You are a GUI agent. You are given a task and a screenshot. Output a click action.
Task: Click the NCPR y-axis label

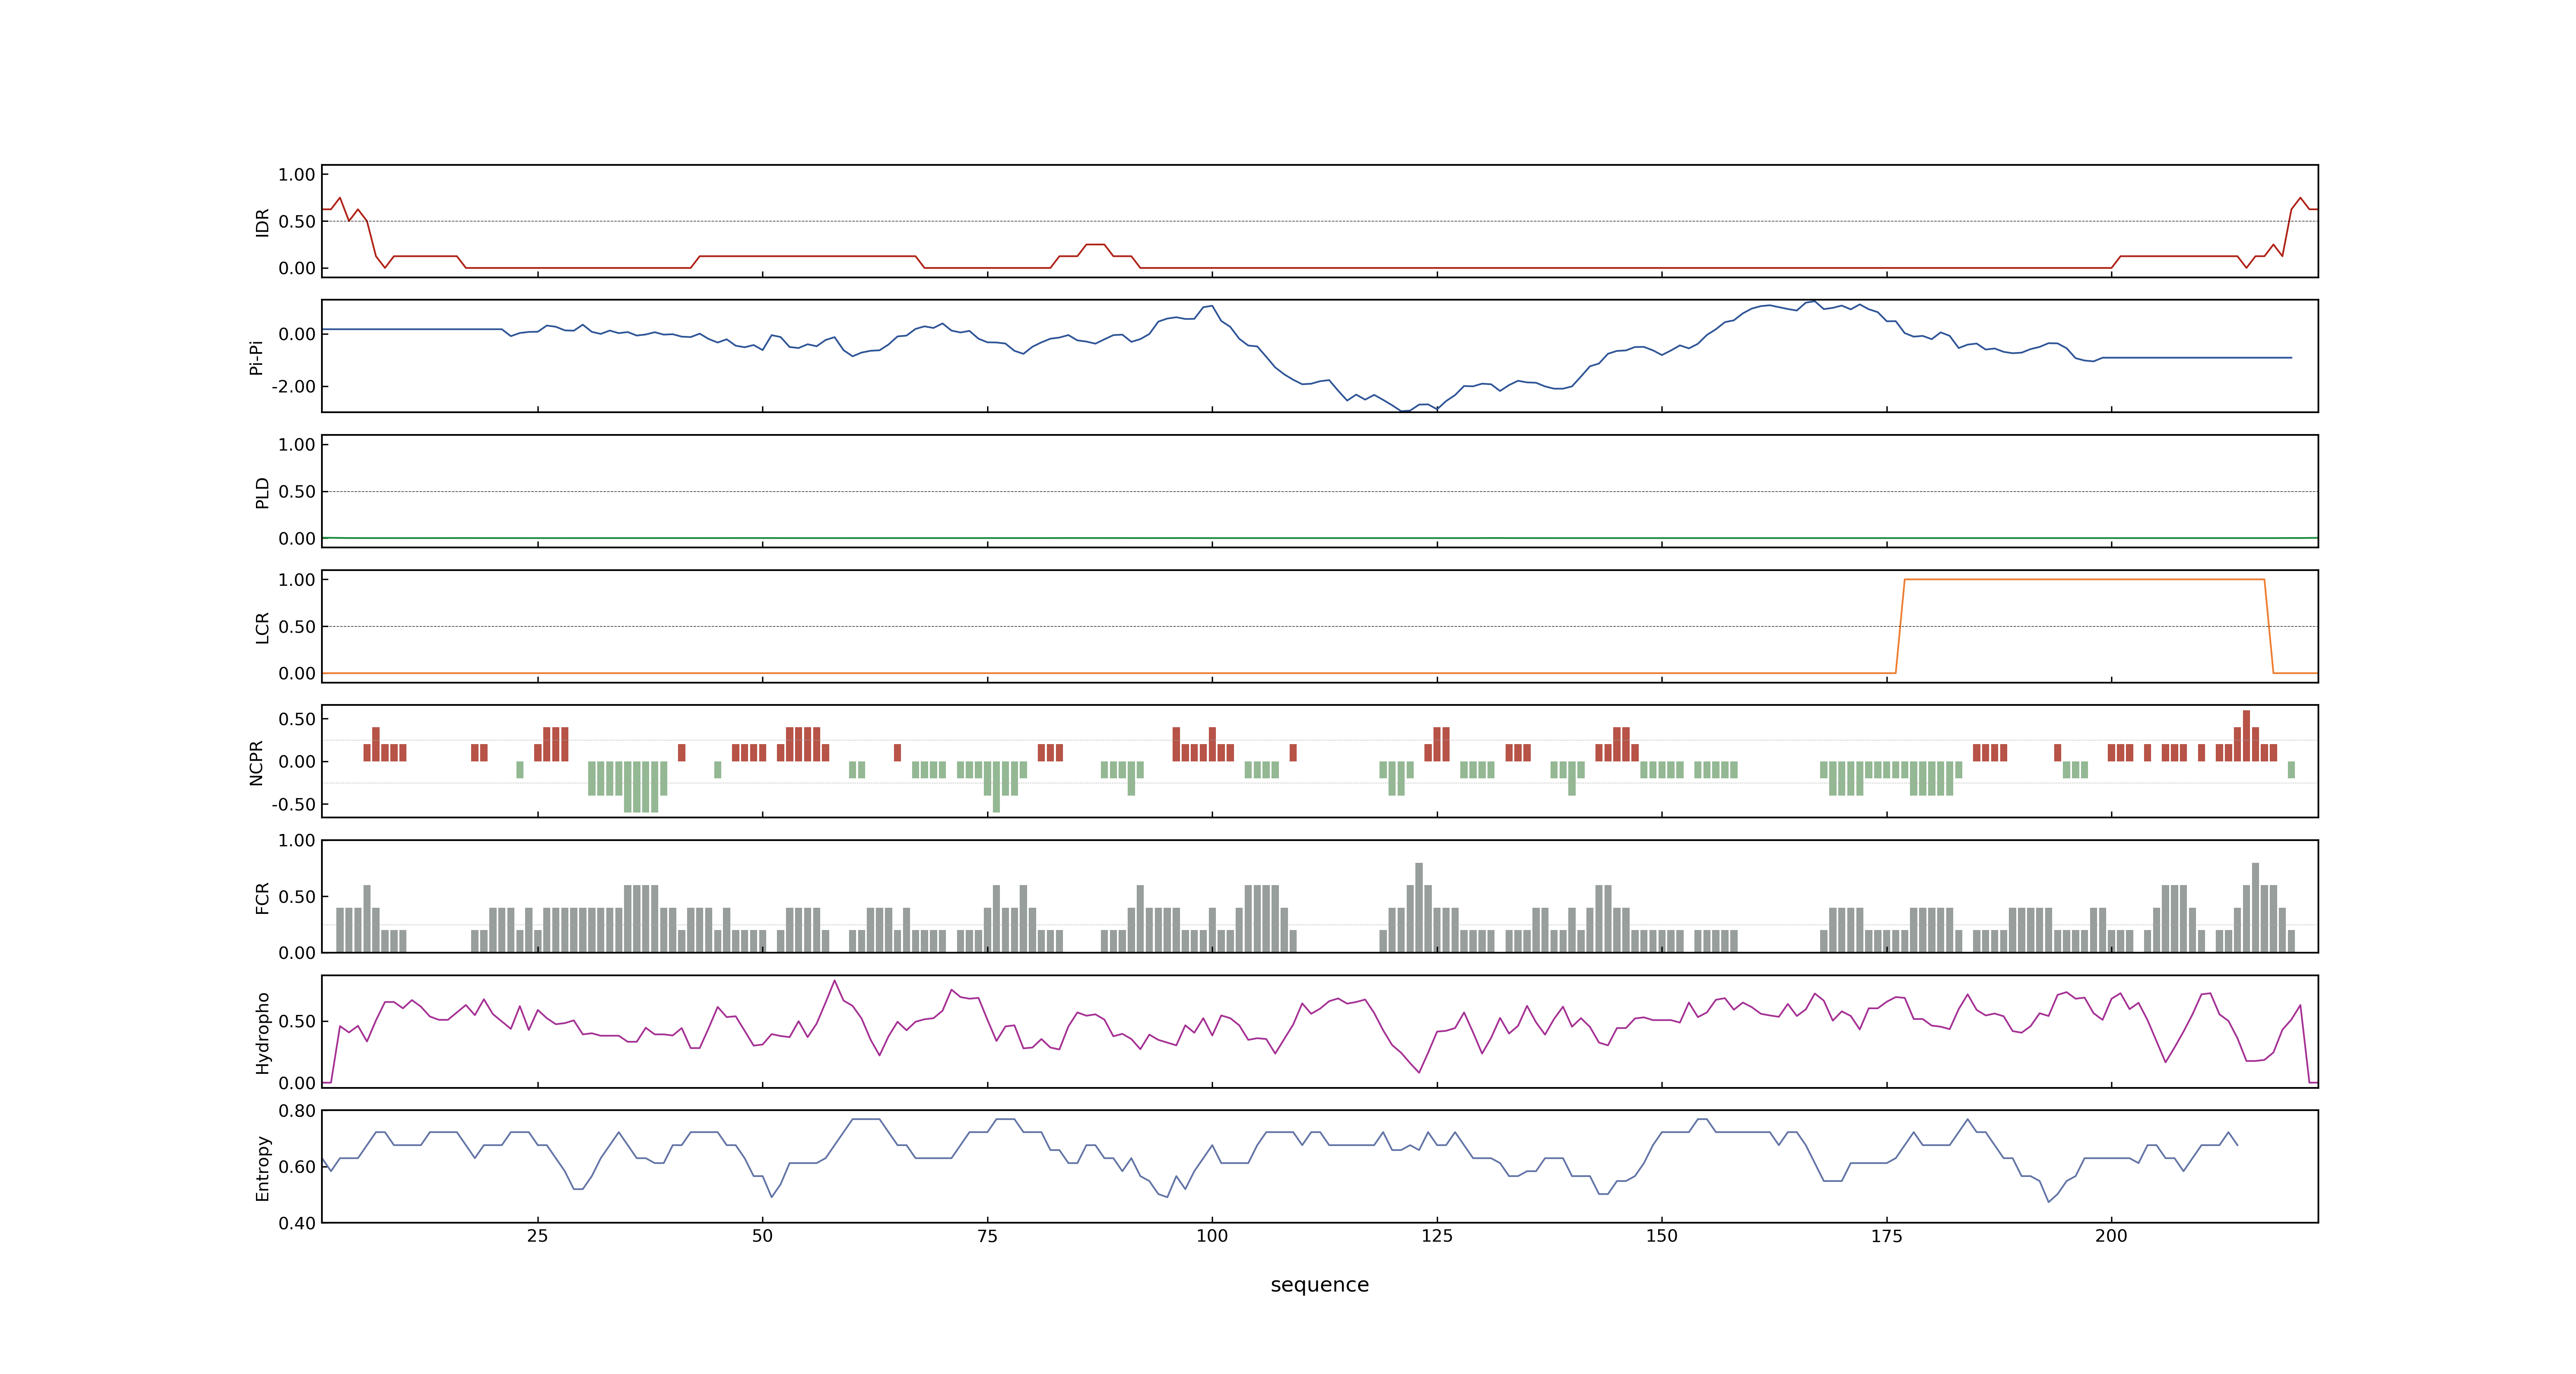pos(256,763)
